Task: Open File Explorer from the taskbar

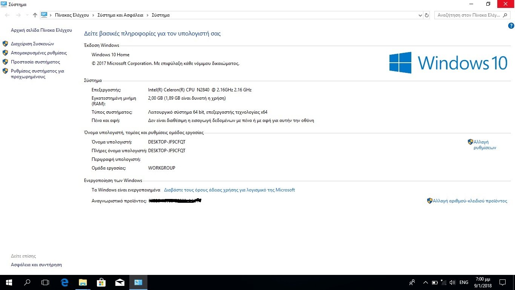Action: click(83, 282)
